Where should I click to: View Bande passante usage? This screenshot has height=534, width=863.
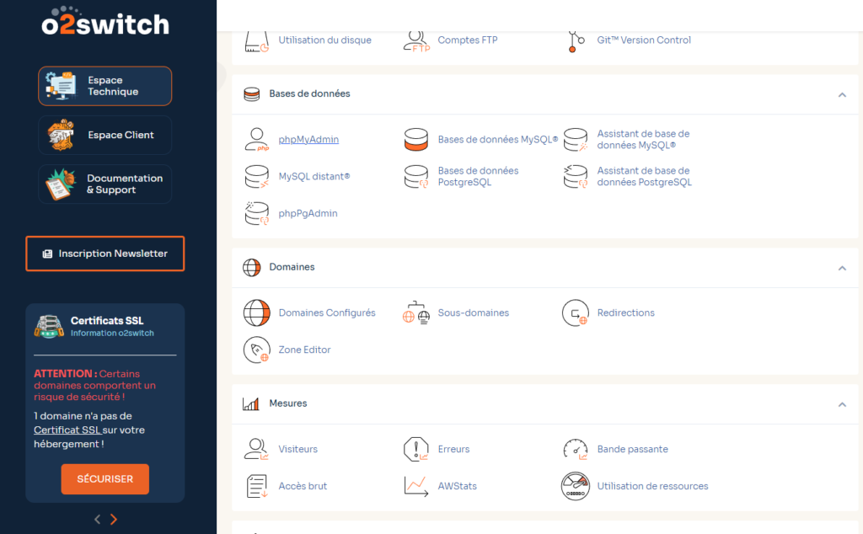[x=632, y=449]
